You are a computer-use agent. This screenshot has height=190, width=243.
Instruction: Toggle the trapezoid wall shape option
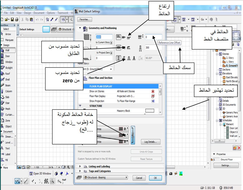(x=129, y=58)
